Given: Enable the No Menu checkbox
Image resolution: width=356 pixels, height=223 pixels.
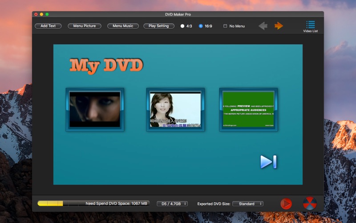Looking at the screenshot, I should pyautogui.click(x=225, y=26).
